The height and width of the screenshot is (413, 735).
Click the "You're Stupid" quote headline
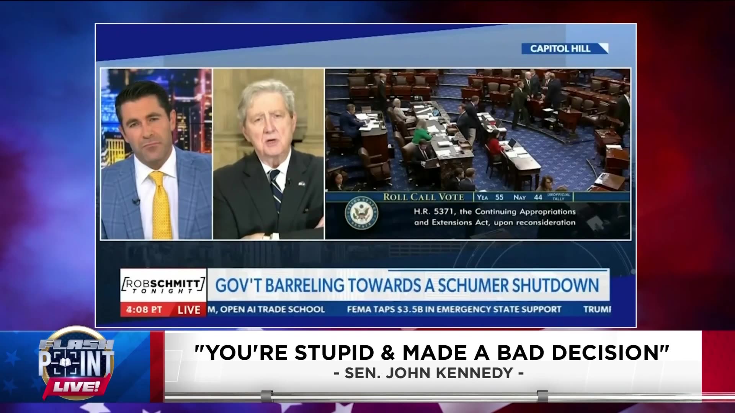(x=431, y=353)
